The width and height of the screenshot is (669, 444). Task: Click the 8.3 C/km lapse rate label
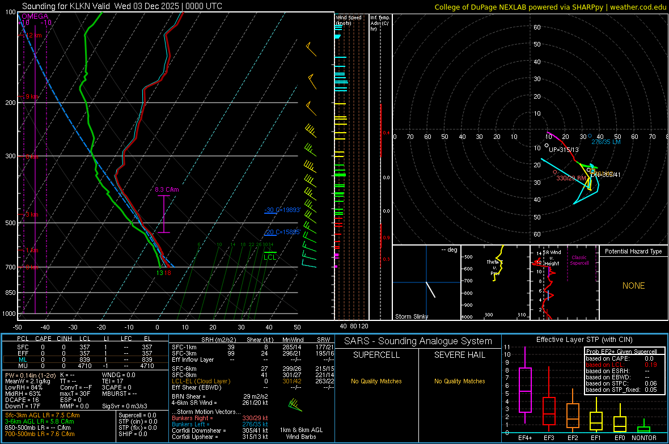(167, 189)
